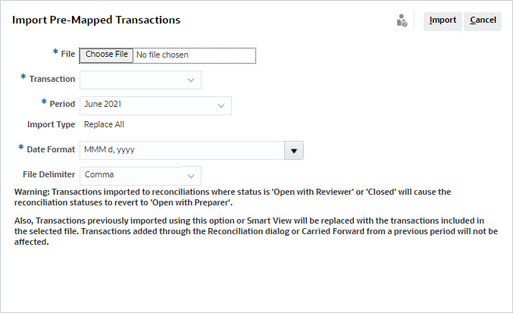Open the Transaction dropdown chevron
The height and width of the screenshot is (313, 513).
click(190, 80)
